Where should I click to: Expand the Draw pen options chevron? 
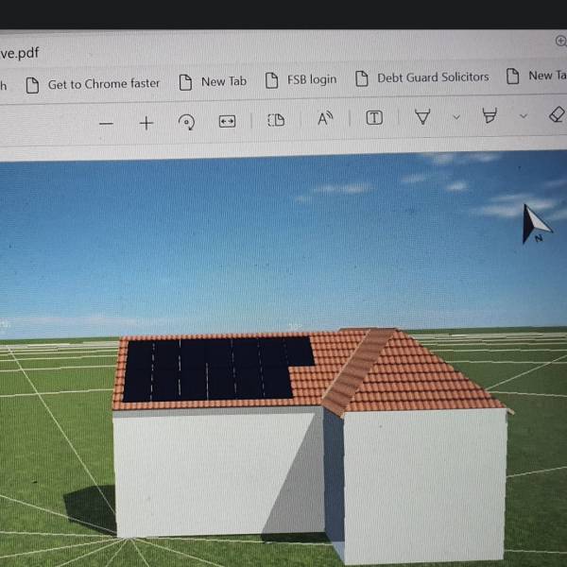pyautogui.click(x=456, y=117)
